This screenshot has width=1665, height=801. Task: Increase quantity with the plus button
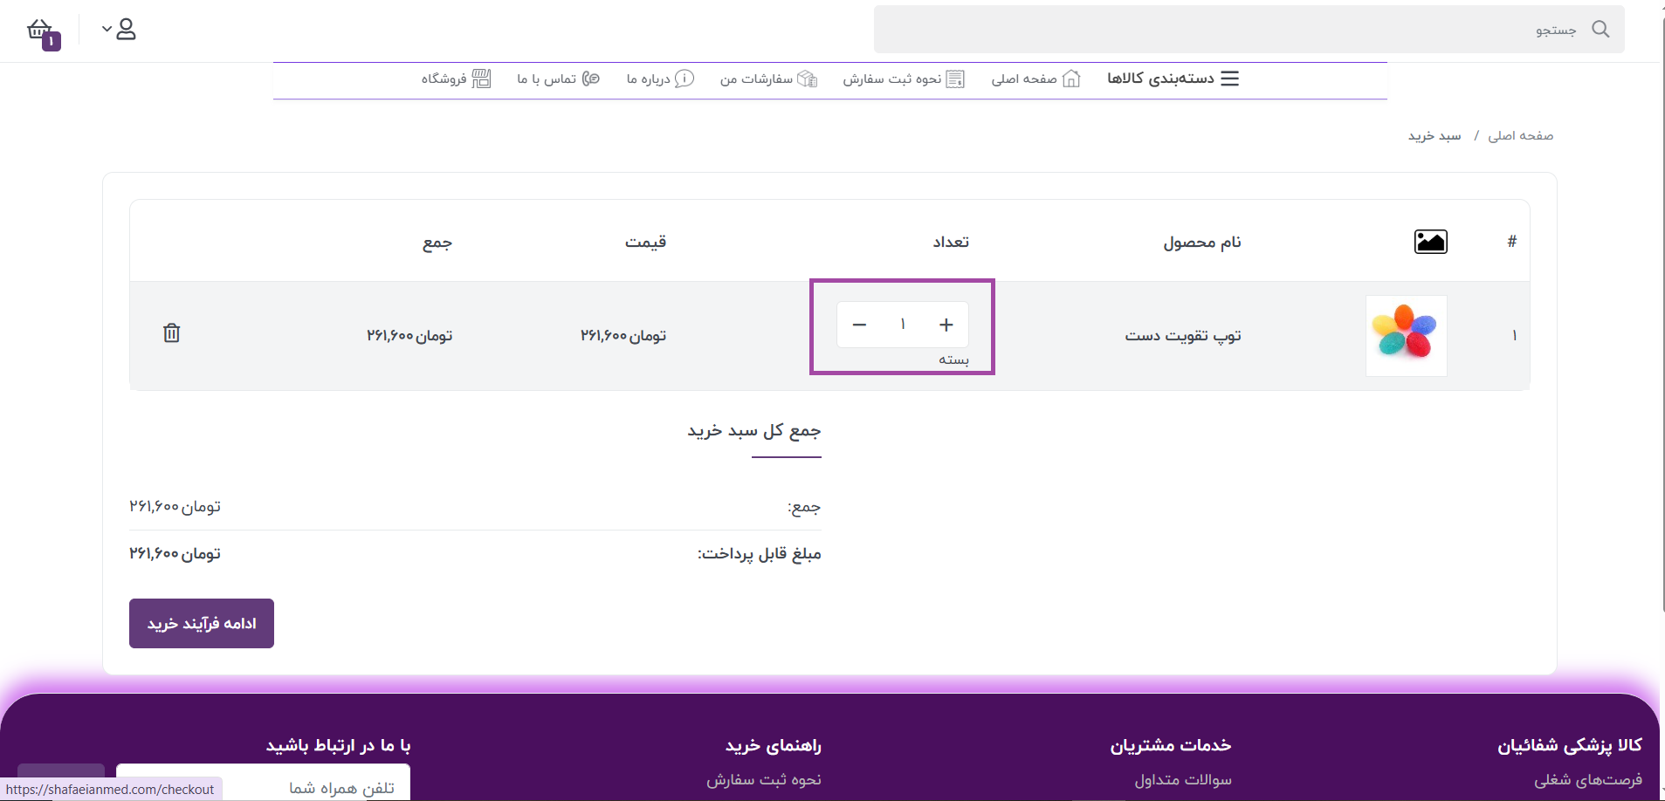point(946,325)
